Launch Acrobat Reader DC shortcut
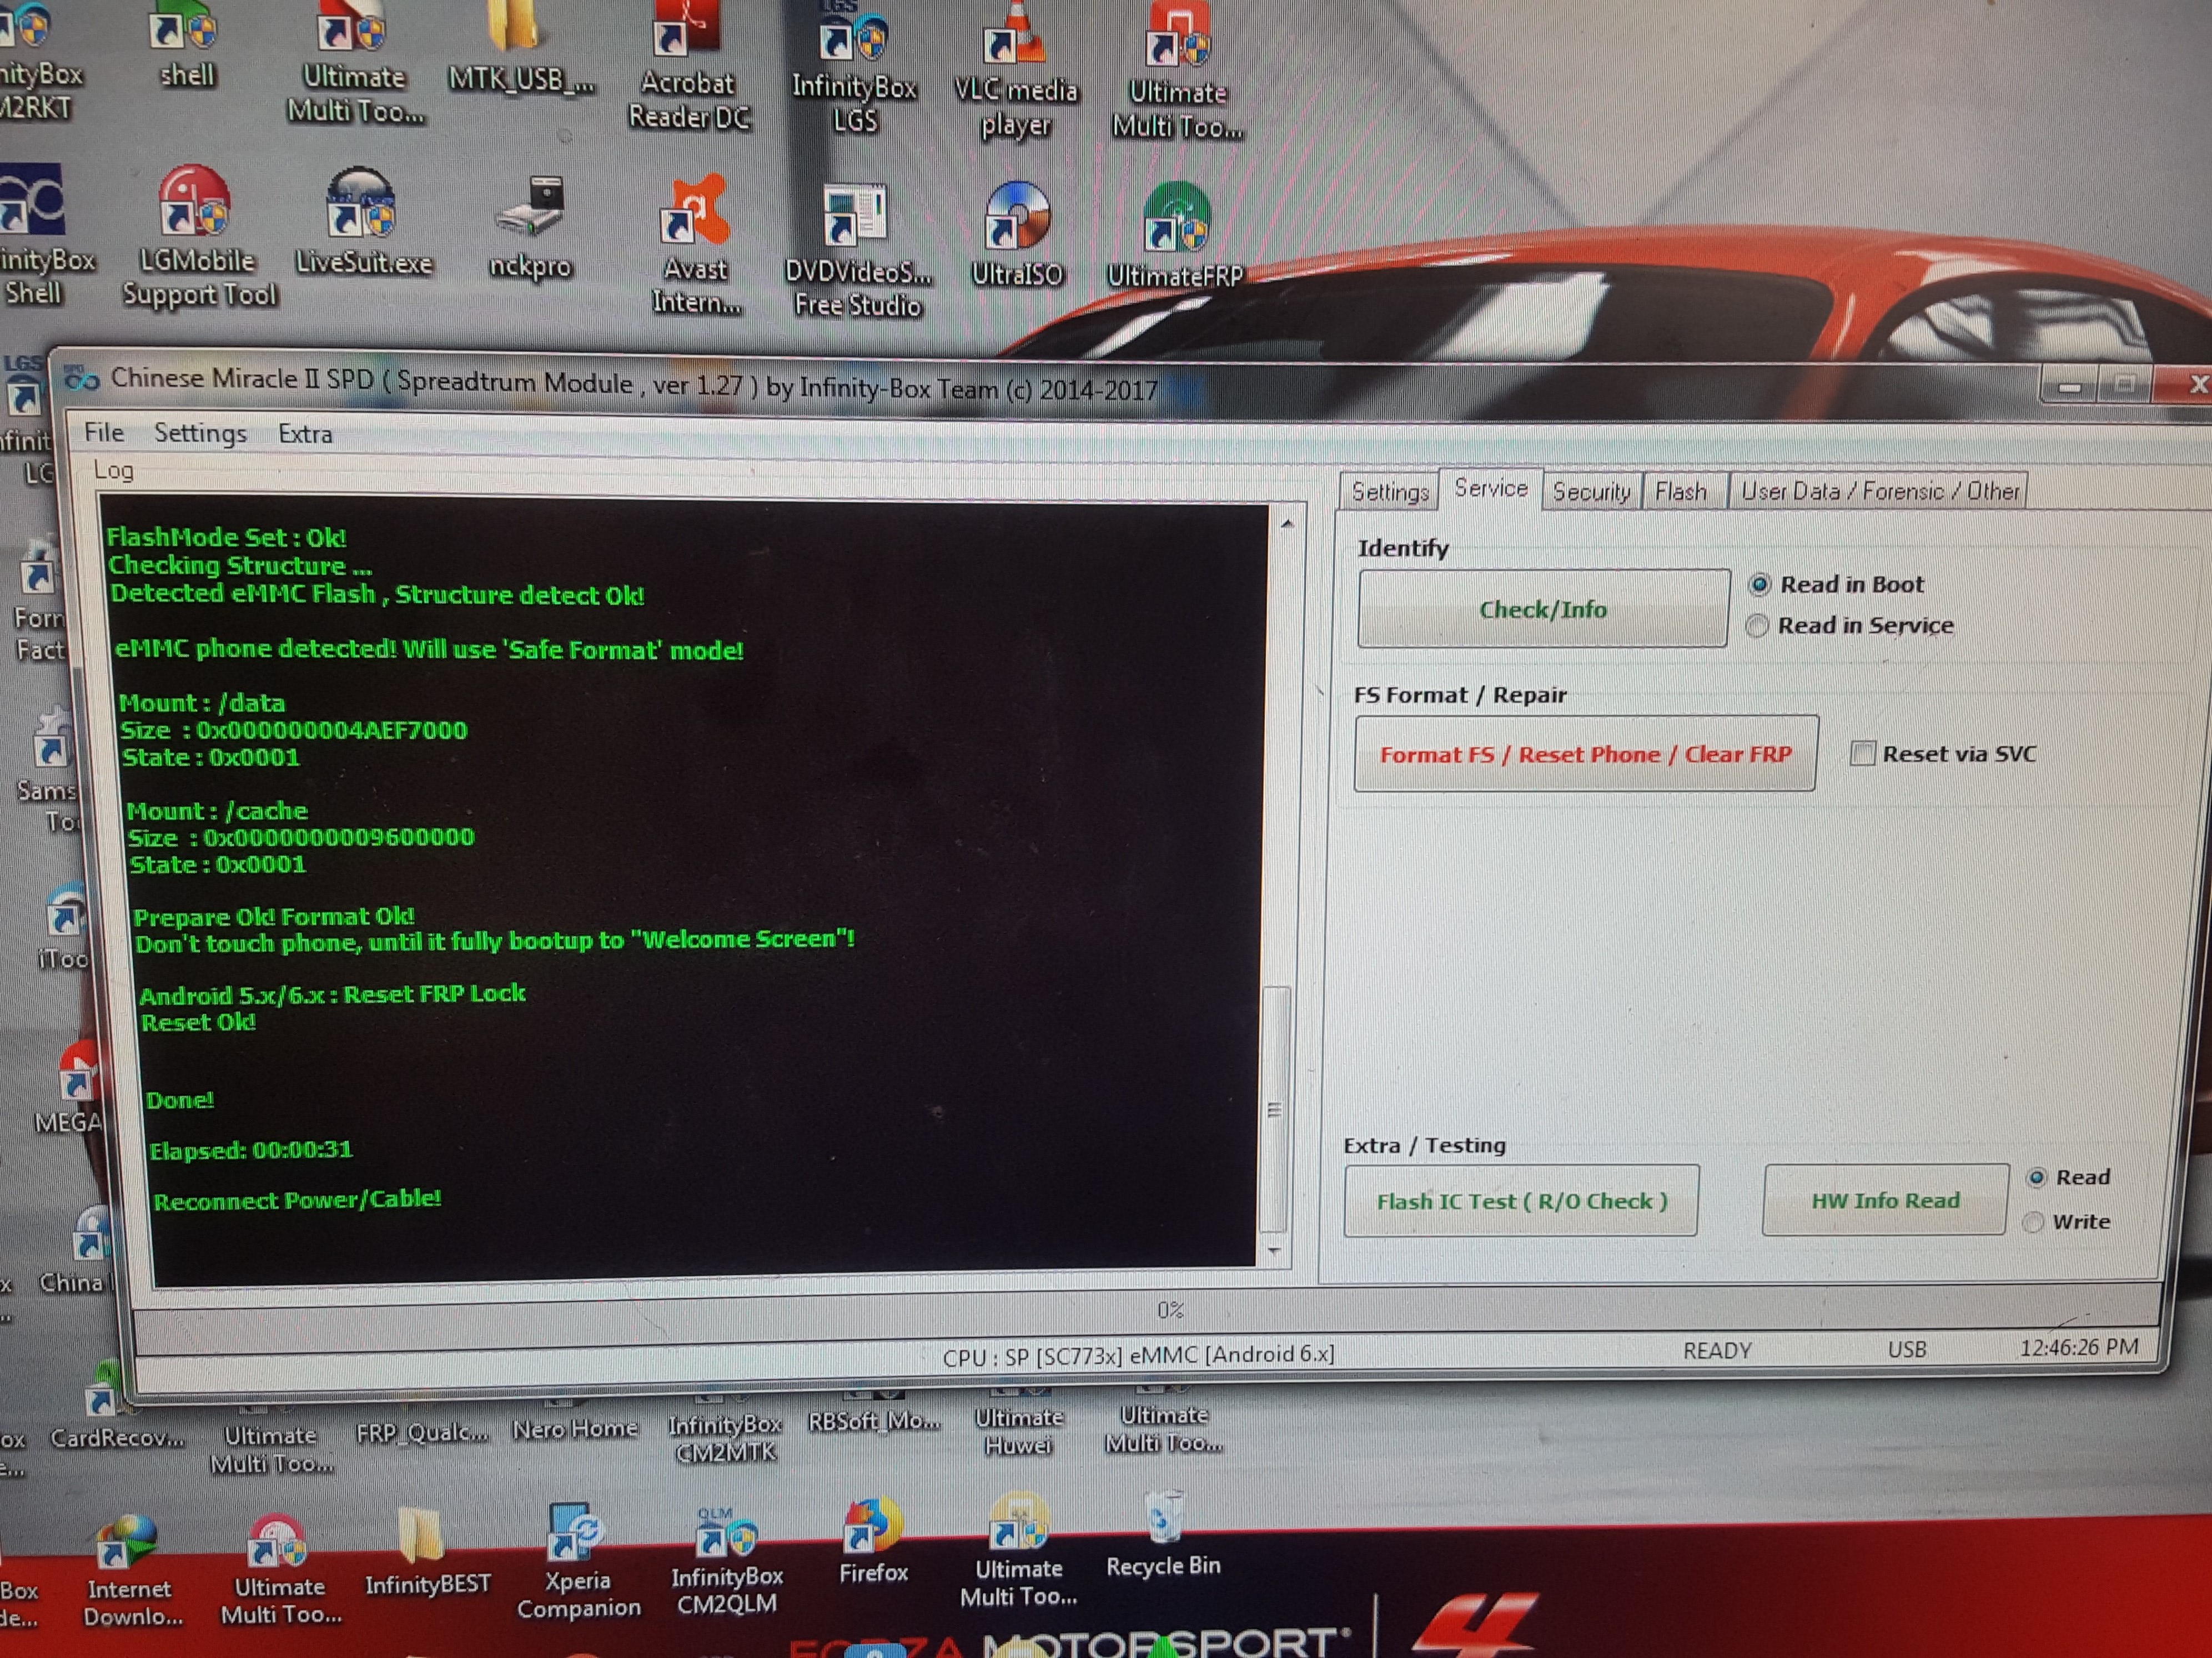 click(x=689, y=67)
